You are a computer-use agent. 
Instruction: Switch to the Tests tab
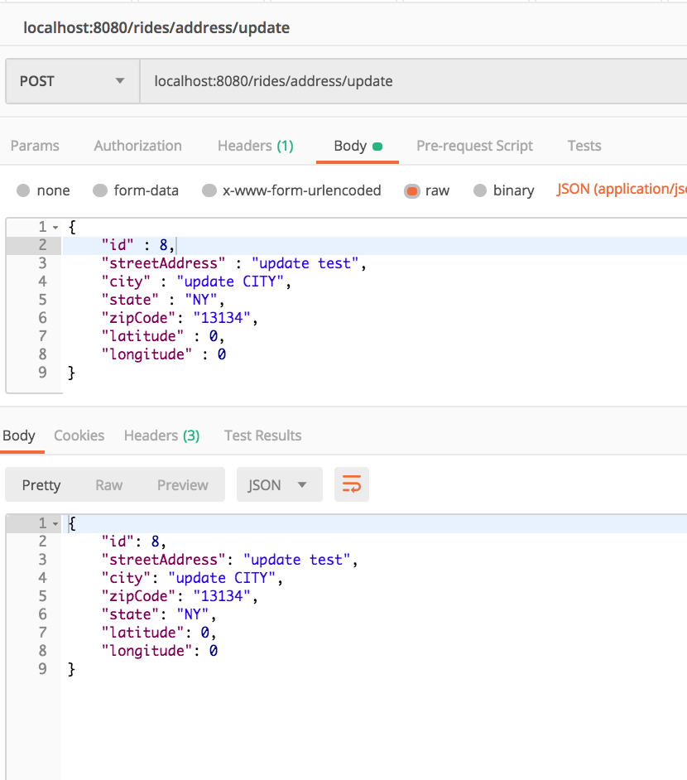tap(584, 146)
